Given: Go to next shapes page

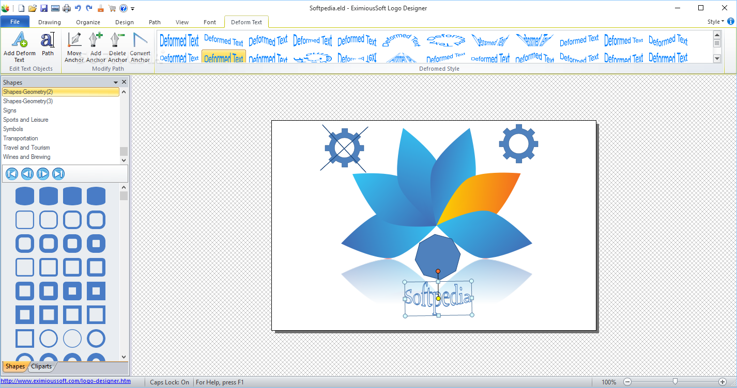Looking at the screenshot, I should click(43, 174).
